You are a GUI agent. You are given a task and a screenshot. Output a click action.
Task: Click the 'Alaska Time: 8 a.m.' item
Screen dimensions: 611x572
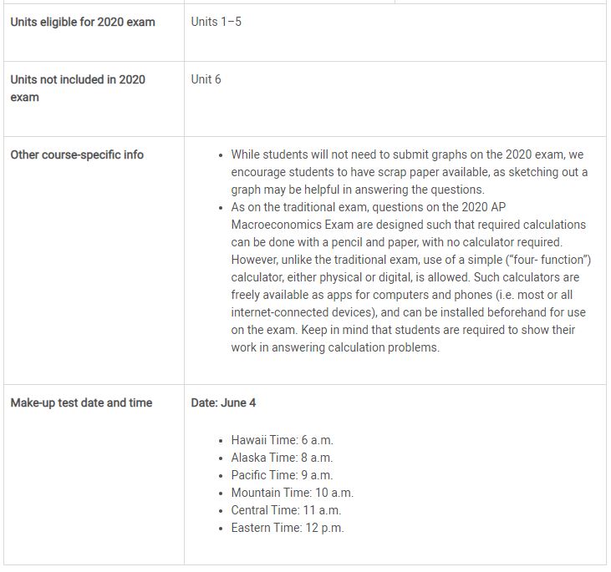(283, 458)
